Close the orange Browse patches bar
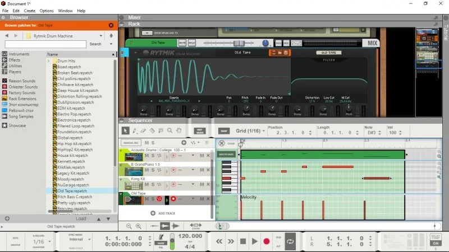This screenshot has width=449, height=252. (111, 25)
